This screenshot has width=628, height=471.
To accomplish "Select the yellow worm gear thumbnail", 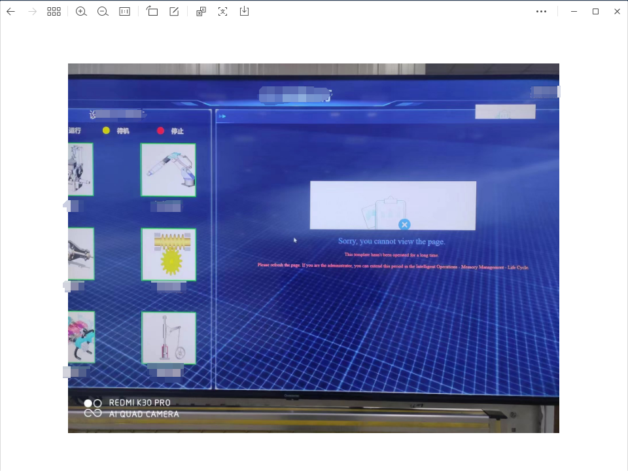I will (x=169, y=254).
